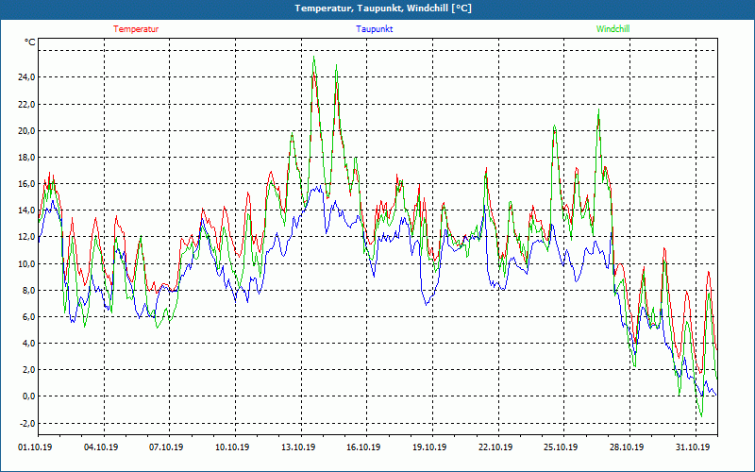755x472 pixels.
Task: Click the 22,0 y-axis value
Action: (26, 104)
